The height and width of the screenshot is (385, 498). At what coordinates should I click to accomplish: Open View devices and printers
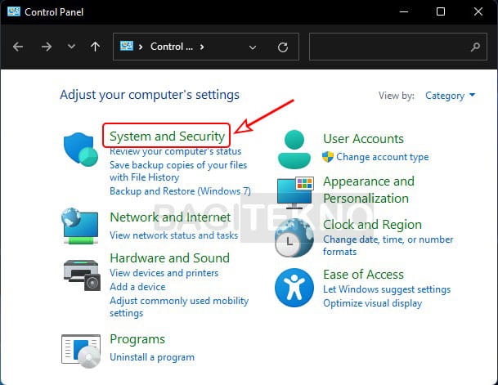point(164,273)
